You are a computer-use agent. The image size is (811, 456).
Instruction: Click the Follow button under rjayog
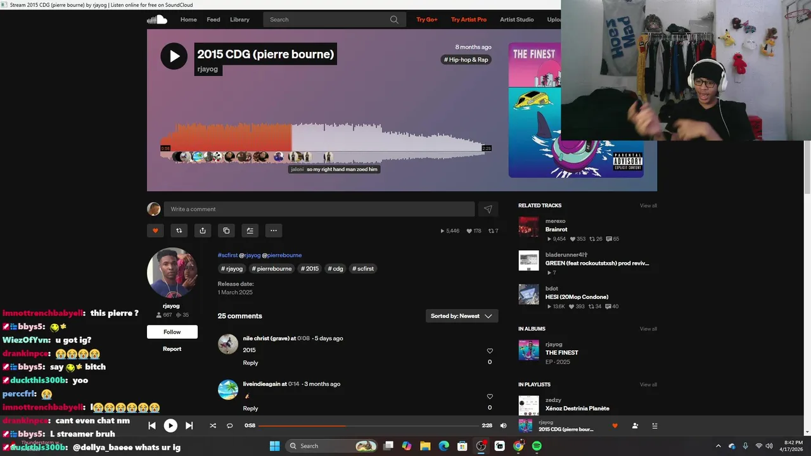click(x=172, y=332)
